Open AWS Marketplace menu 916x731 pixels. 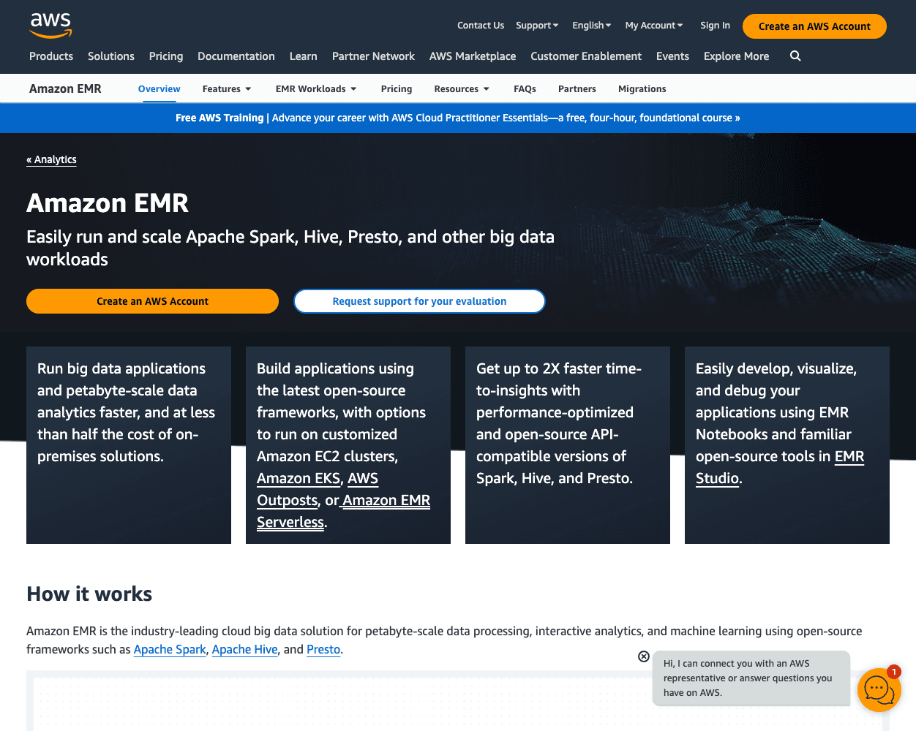click(473, 56)
